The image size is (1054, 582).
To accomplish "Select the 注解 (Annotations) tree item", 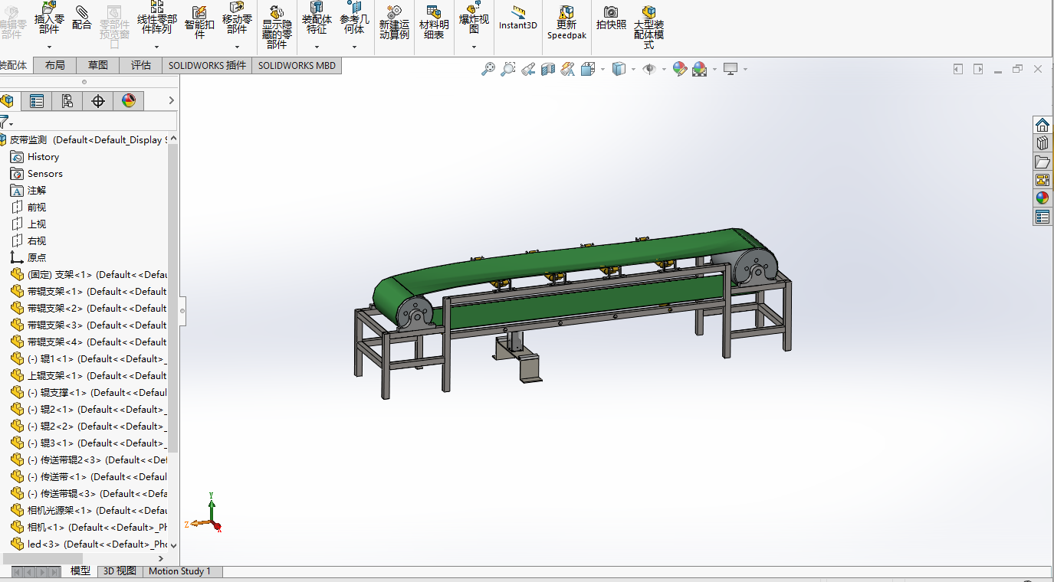I will pyautogui.click(x=37, y=191).
